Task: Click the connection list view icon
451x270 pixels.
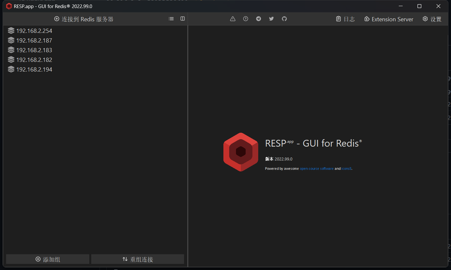Action: (171, 19)
